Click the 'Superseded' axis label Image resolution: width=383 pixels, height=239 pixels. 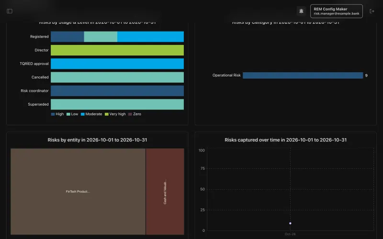[x=38, y=104]
